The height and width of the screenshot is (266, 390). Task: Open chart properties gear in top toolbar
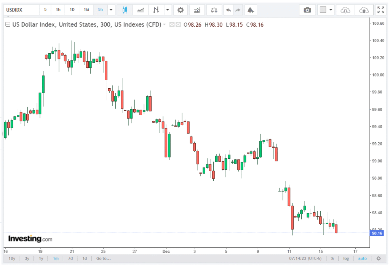pyautogui.click(x=181, y=10)
